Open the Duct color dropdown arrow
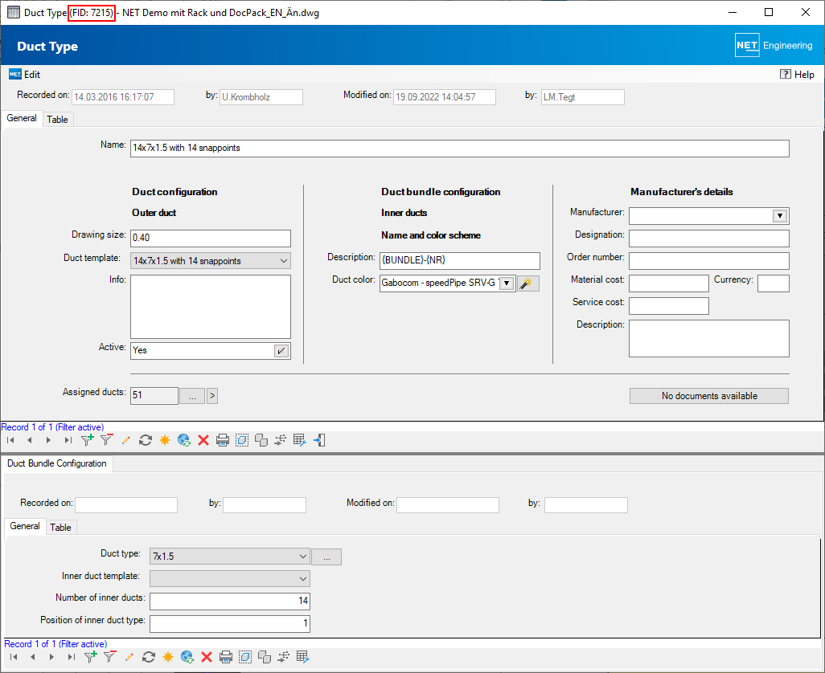Screen dimensions: 825x673 click(506, 283)
